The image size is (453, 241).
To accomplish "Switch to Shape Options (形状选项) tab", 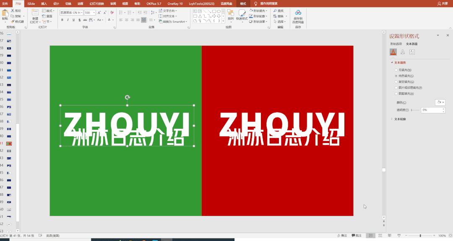I will 396,44.
